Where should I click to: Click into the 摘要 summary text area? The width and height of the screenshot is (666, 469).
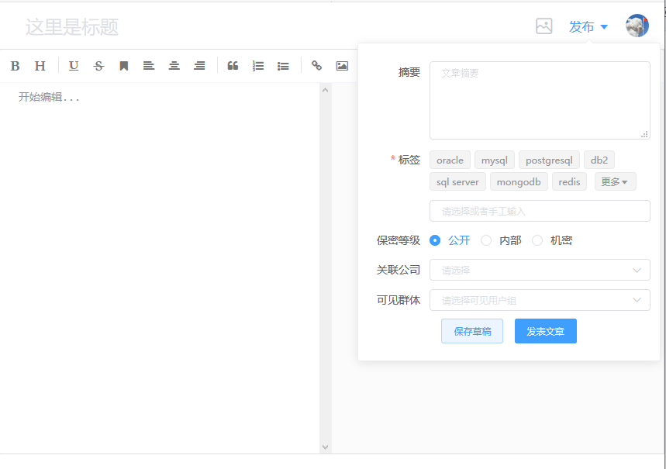539,101
